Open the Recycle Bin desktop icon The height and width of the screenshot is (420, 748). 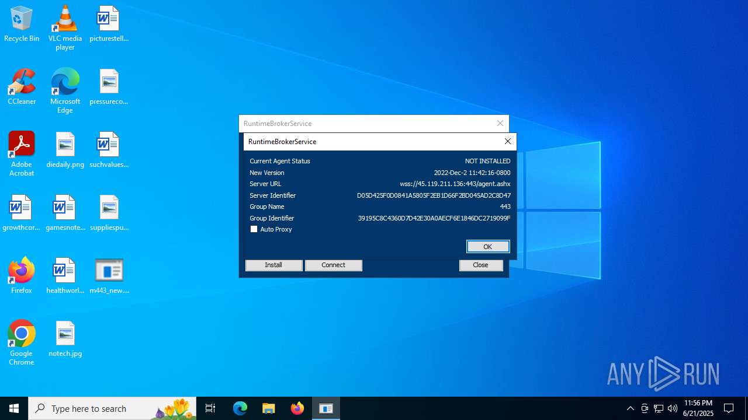click(22, 24)
